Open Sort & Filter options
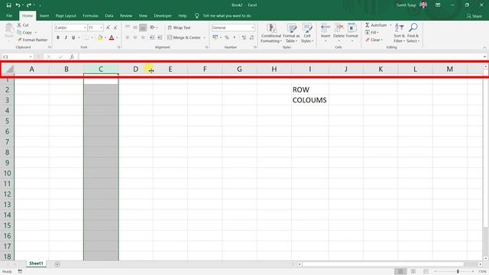This screenshot has height=275, width=489. click(x=399, y=33)
